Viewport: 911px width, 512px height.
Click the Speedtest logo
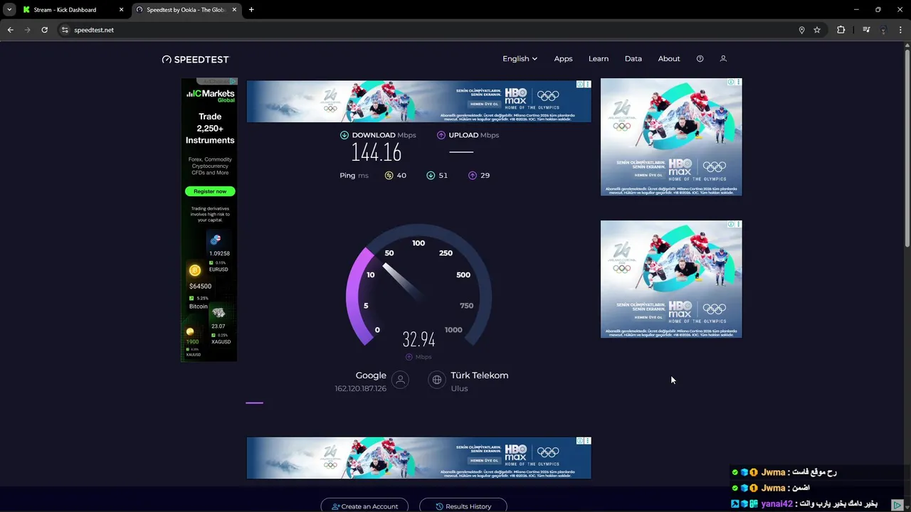click(196, 59)
